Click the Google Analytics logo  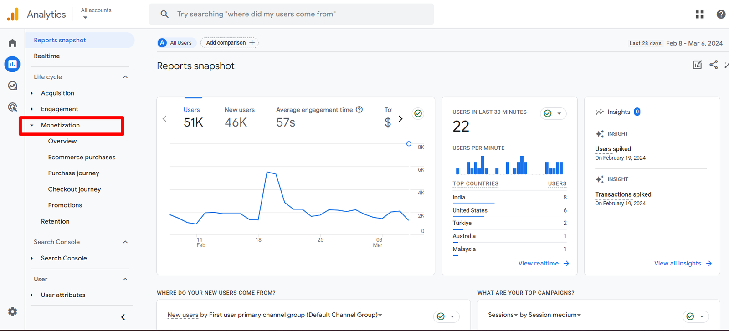pyautogui.click(x=13, y=14)
